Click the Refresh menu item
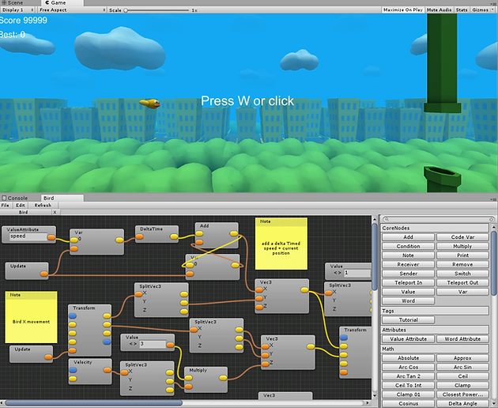The height and width of the screenshot is (408, 498). 43,206
